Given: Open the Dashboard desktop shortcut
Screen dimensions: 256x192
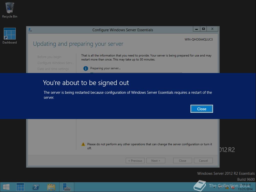Looking at the screenshot, I should pos(10,36).
